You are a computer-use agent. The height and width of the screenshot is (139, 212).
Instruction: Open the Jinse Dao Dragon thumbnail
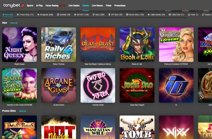tap(137, 85)
